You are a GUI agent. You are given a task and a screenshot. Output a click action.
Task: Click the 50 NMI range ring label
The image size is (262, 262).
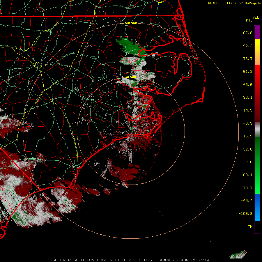pos(131,77)
